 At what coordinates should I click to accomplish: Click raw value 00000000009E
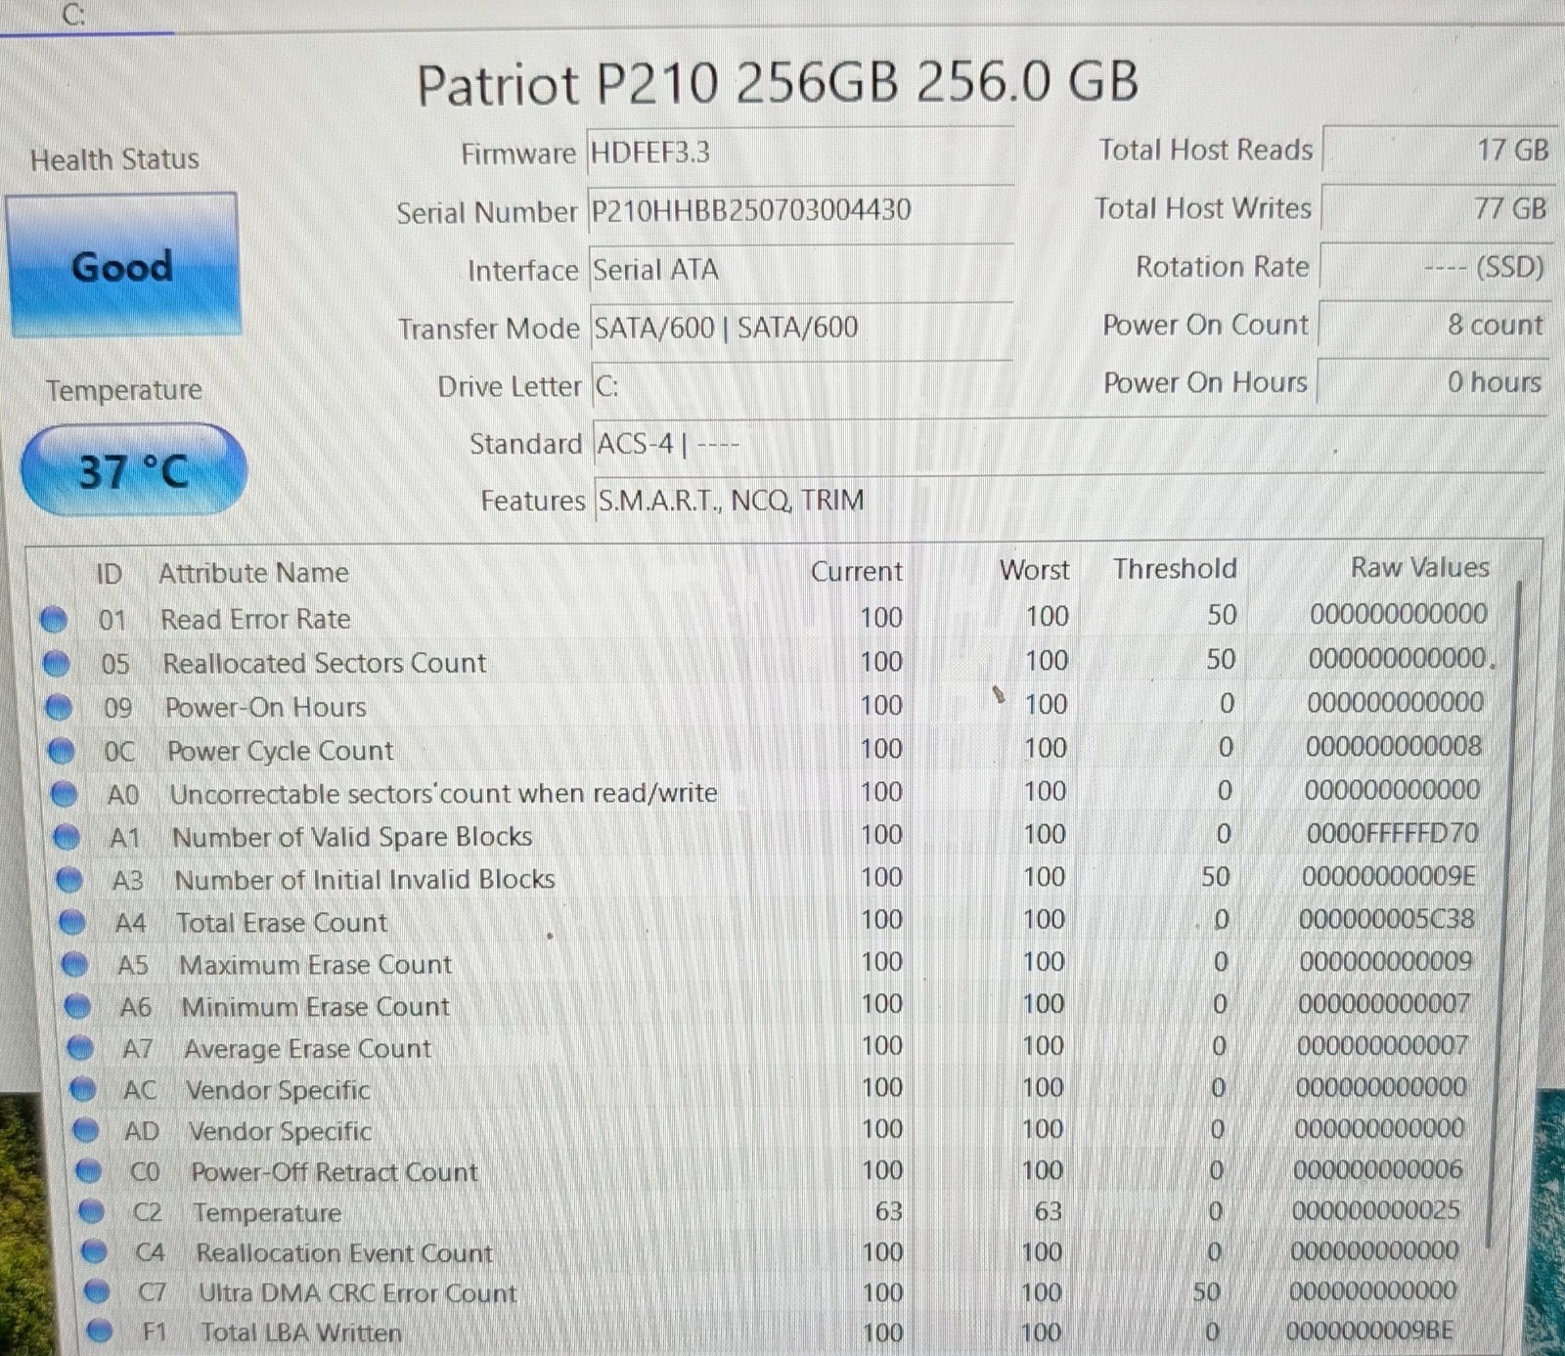(x=1389, y=876)
